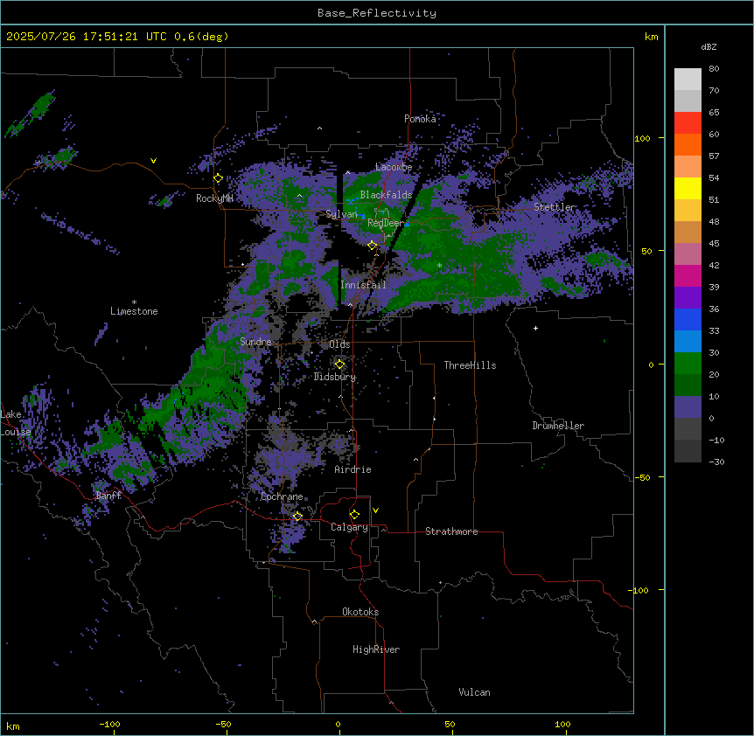The image size is (754, 736).
Task: Click the dark green 20-10 dBZ swatch
Action: tap(688, 385)
